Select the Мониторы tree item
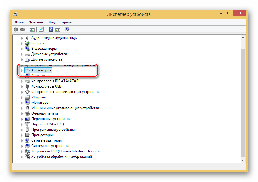This screenshot has width=258, height=182. [40, 103]
